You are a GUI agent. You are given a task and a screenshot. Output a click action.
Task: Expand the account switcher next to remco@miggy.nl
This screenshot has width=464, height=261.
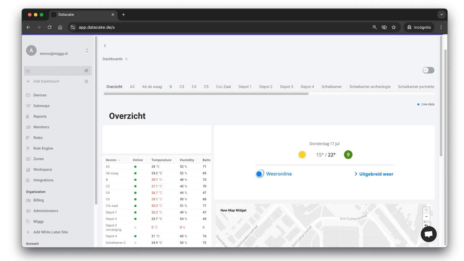click(87, 51)
